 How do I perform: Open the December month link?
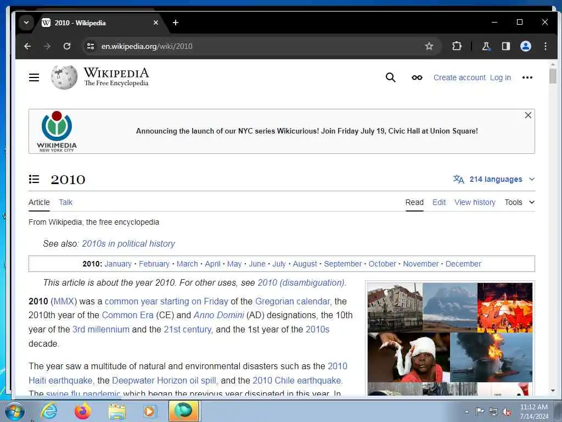463,264
